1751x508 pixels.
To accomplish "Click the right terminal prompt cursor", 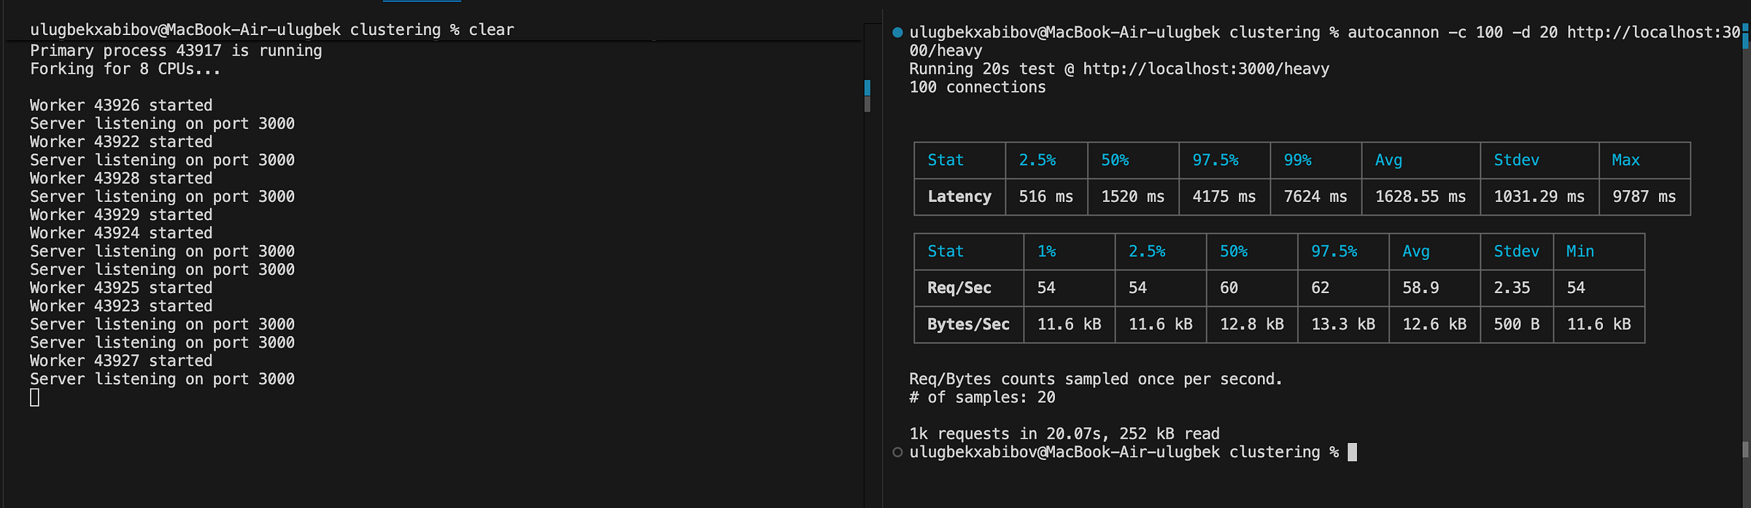I will [x=1352, y=453].
